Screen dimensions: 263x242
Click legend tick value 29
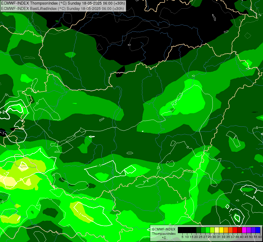210,237
